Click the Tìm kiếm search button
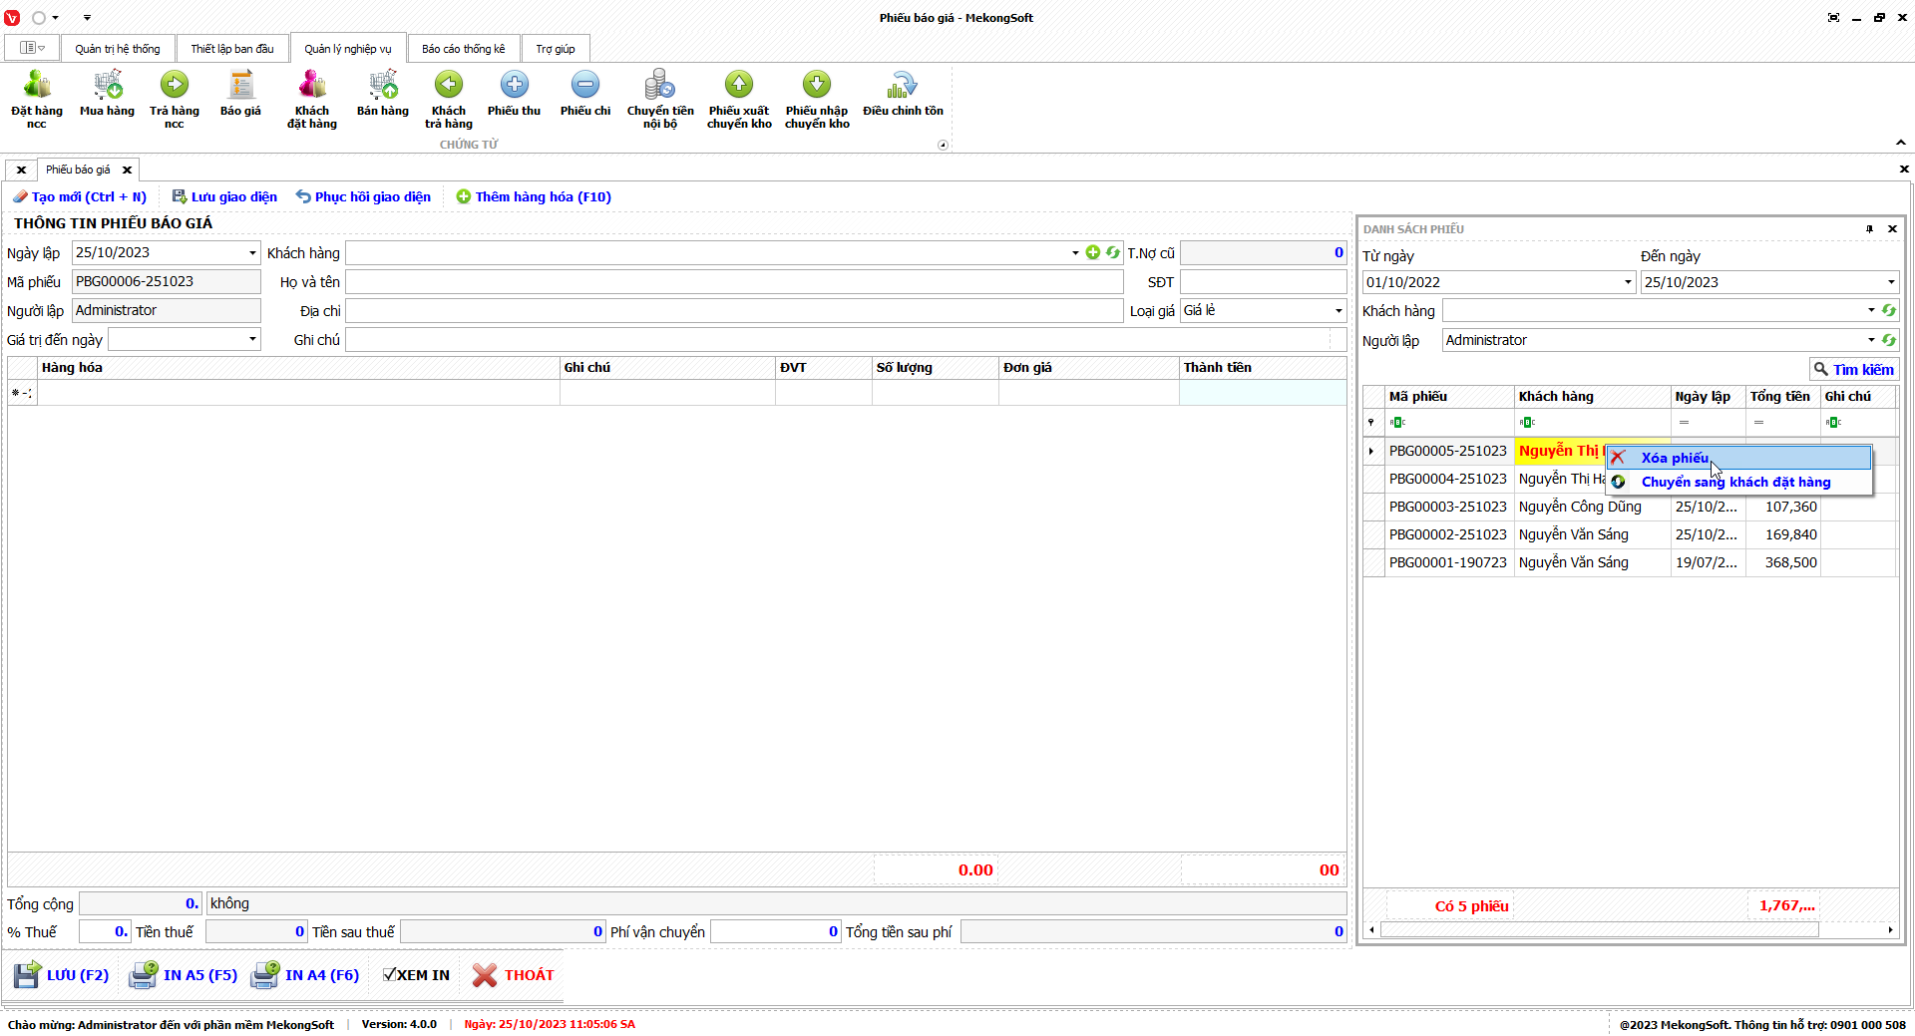The width and height of the screenshot is (1915, 1036). click(x=1853, y=369)
